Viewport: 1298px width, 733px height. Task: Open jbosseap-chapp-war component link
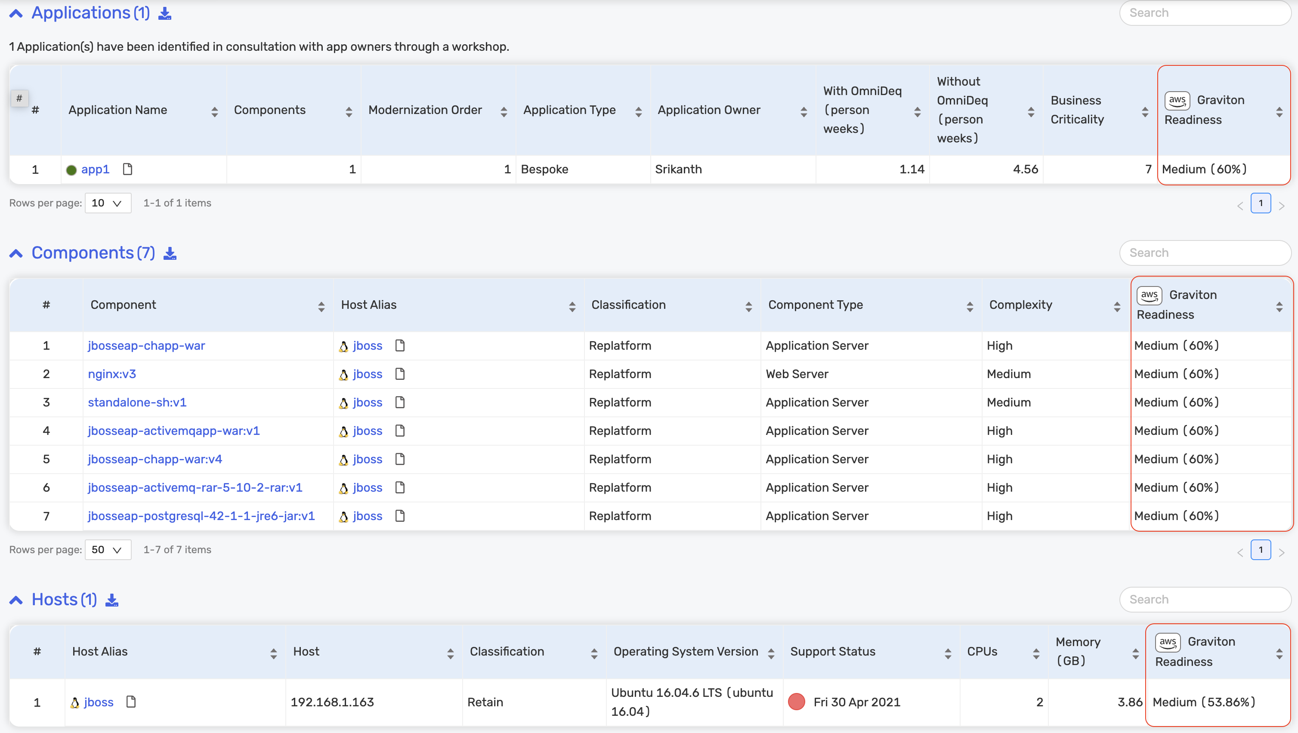146,345
